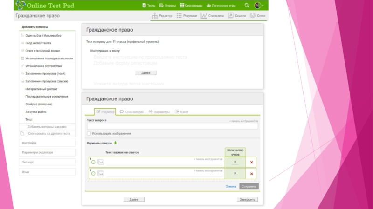This screenshot has width=373, height=209.
Task: Click the bottom Далее button
Action: [134, 200]
